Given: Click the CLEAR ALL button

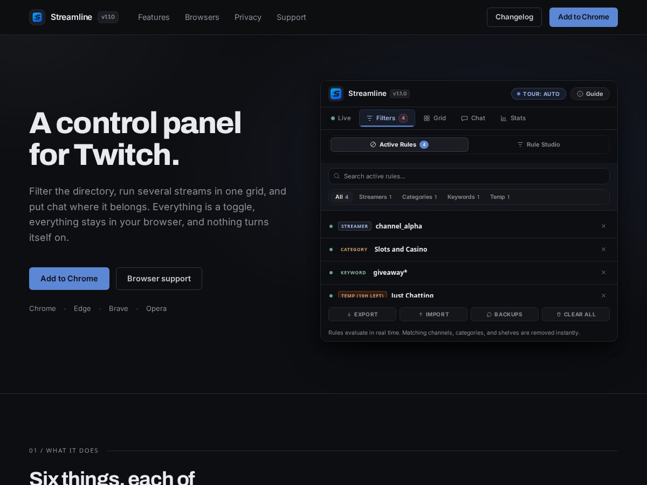Looking at the screenshot, I should click(576, 314).
